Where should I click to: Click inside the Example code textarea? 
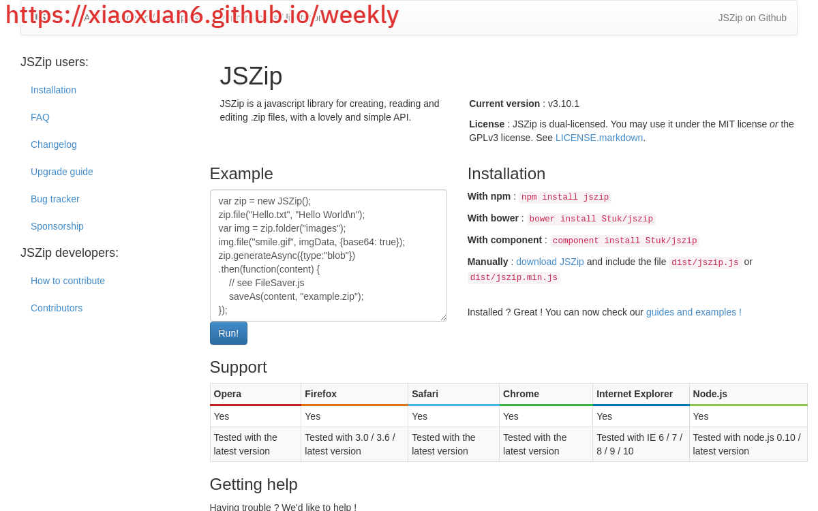click(x=328, y=255)
